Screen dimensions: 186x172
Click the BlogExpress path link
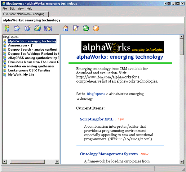pyautogui.click(x=96, y=94)
